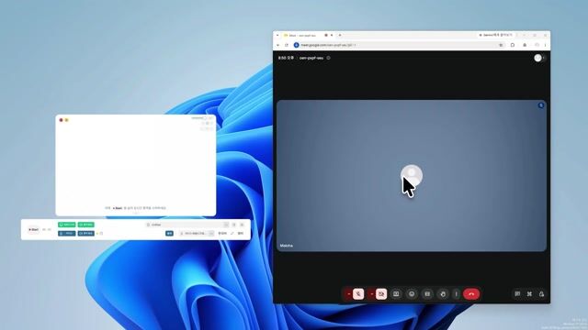The height and width of the screenshot is (330, 588).
Task: Open microphone audio settings arrow
Action: tap(349, 294)
